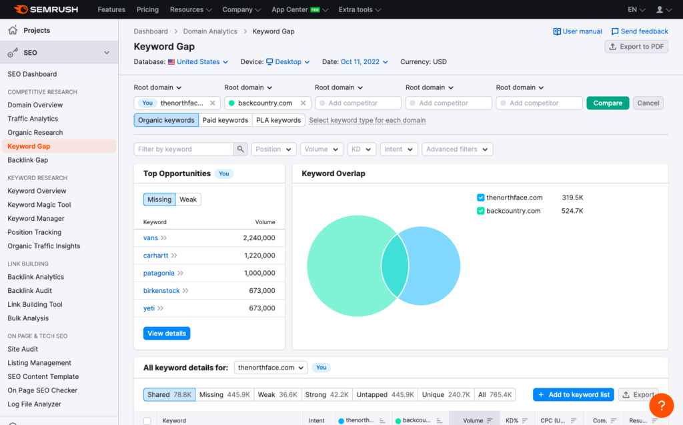
Task: Select the Missing 445.9K tab
Action: tap(224, 394)
